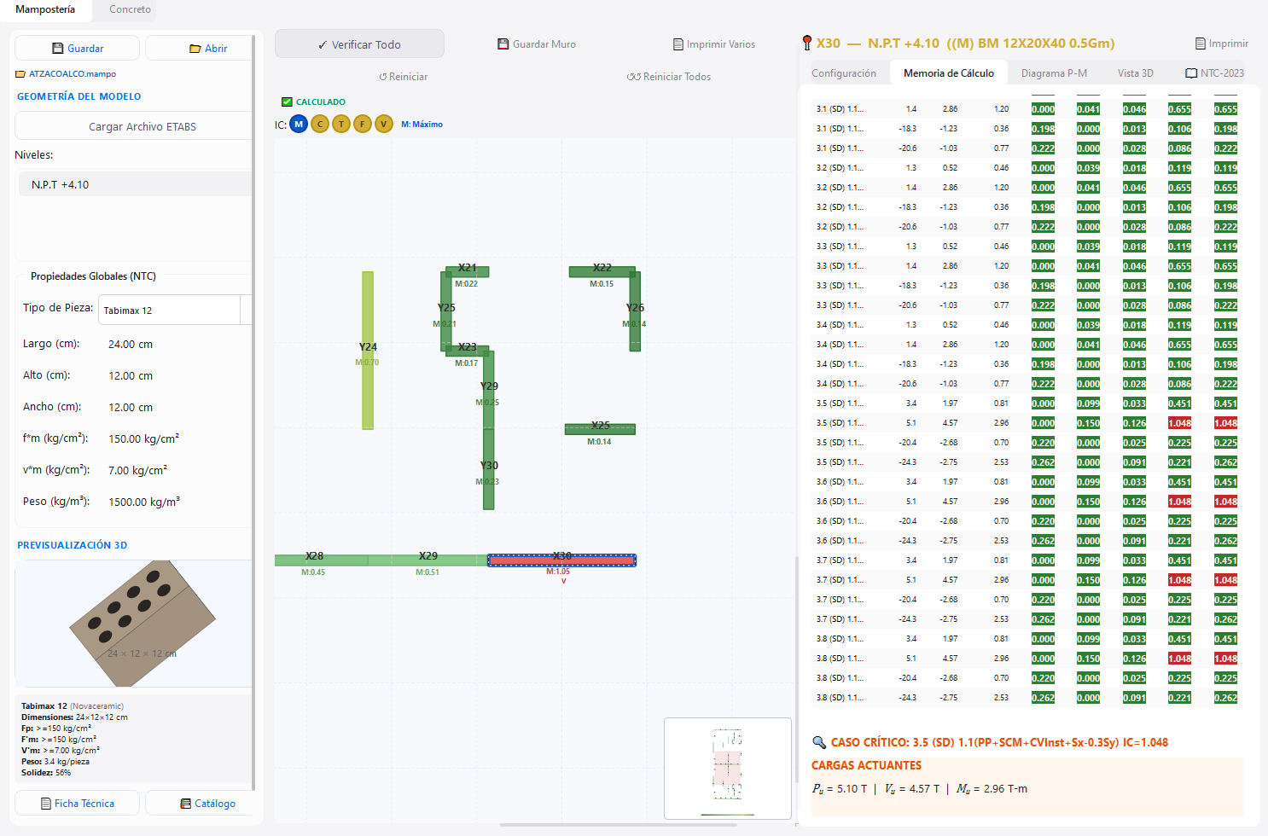The width and height of the screenshot is (1268, 836).
Task: Select level N.P.T +4.10 in list
Action: click(x=135, y=184)
